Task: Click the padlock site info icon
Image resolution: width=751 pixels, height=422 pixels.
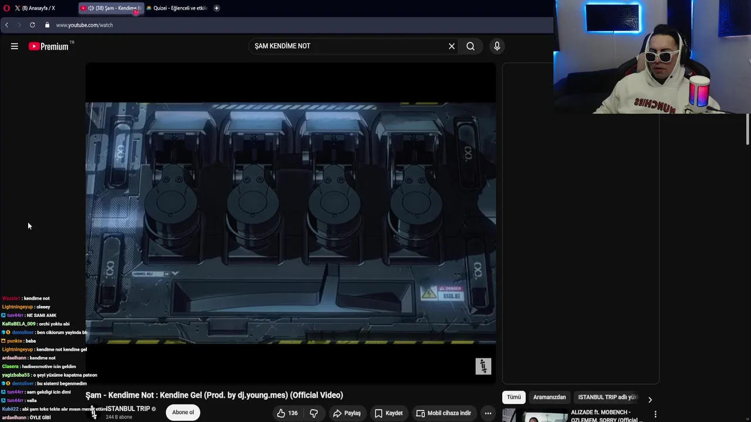Action: (x=47, y=25)
